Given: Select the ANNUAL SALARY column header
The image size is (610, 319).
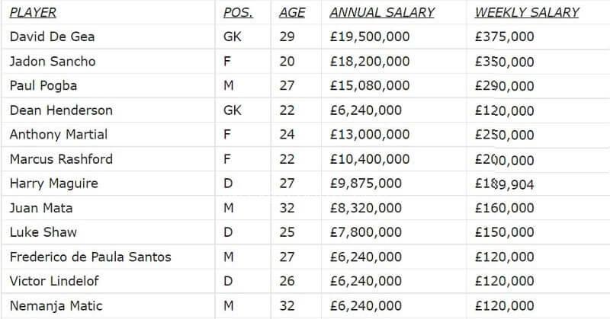Looking at the screenshot, I should click(382, 12).
